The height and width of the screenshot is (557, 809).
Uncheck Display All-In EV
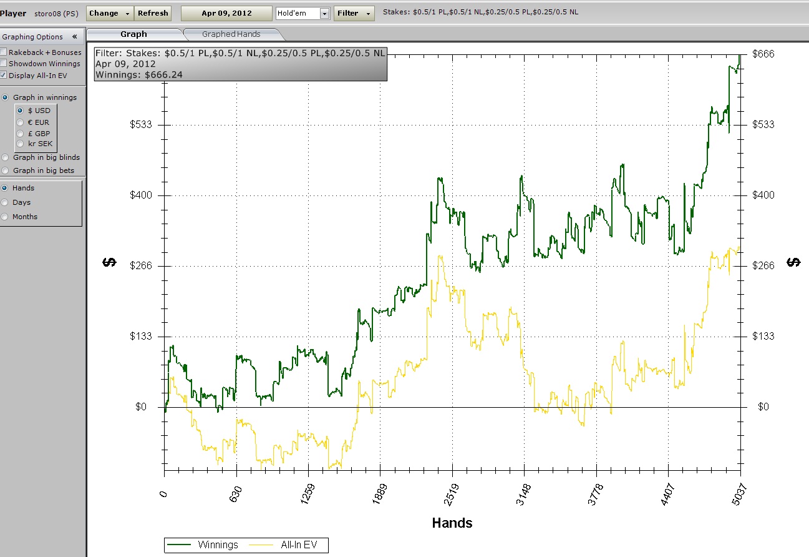[x=4, y=76]
